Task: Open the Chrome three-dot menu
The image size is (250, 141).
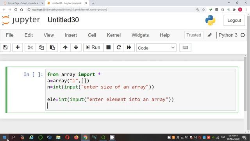Action: (246, 9)
